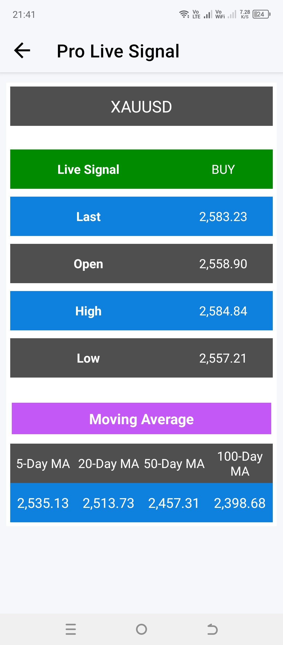Tap the Pro Live Signal title
283x645 pixels.
coord(118,51)
